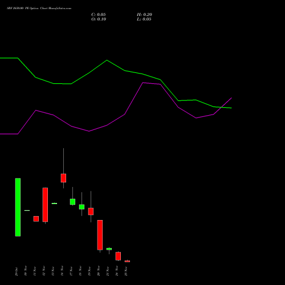Select the green candle for 17 Nov
Image resolution: width=285 pixels, height=285 pixels.
pos(72,202)
